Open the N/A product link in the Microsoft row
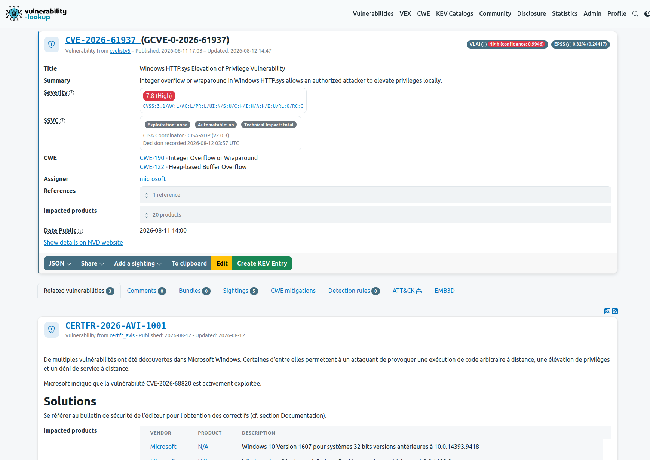650x460 pixels. pyautogui.click(x=203, y=447)
